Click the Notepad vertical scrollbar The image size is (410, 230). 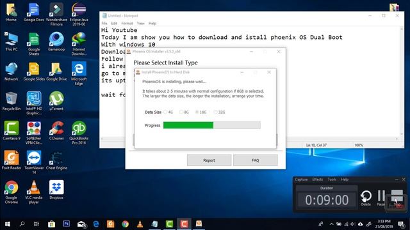(402, 81)
